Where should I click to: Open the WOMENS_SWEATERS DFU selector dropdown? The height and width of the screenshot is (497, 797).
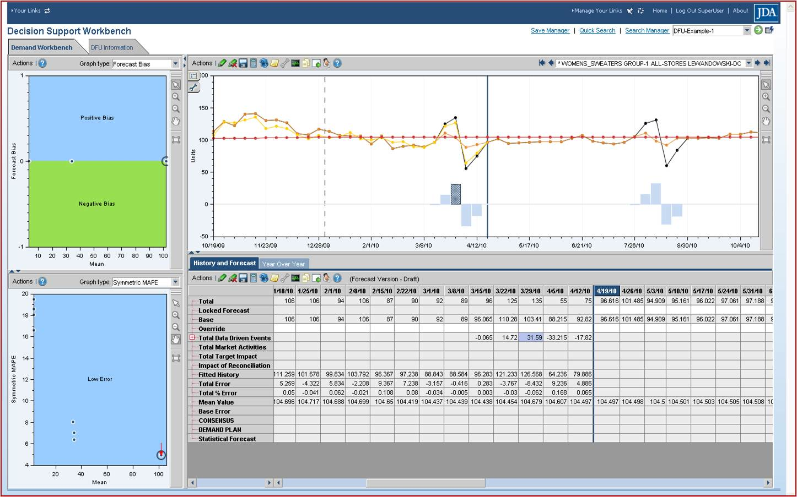tap(748, 63)
